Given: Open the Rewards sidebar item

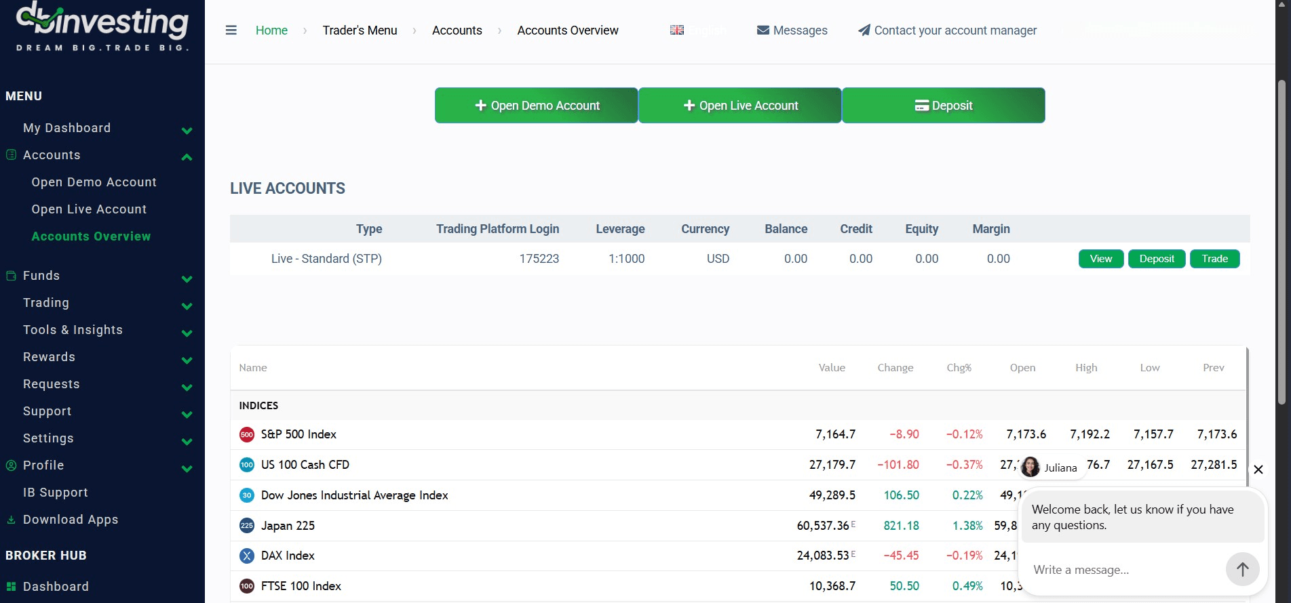Looking at the screenshot, I should (49, 357).
